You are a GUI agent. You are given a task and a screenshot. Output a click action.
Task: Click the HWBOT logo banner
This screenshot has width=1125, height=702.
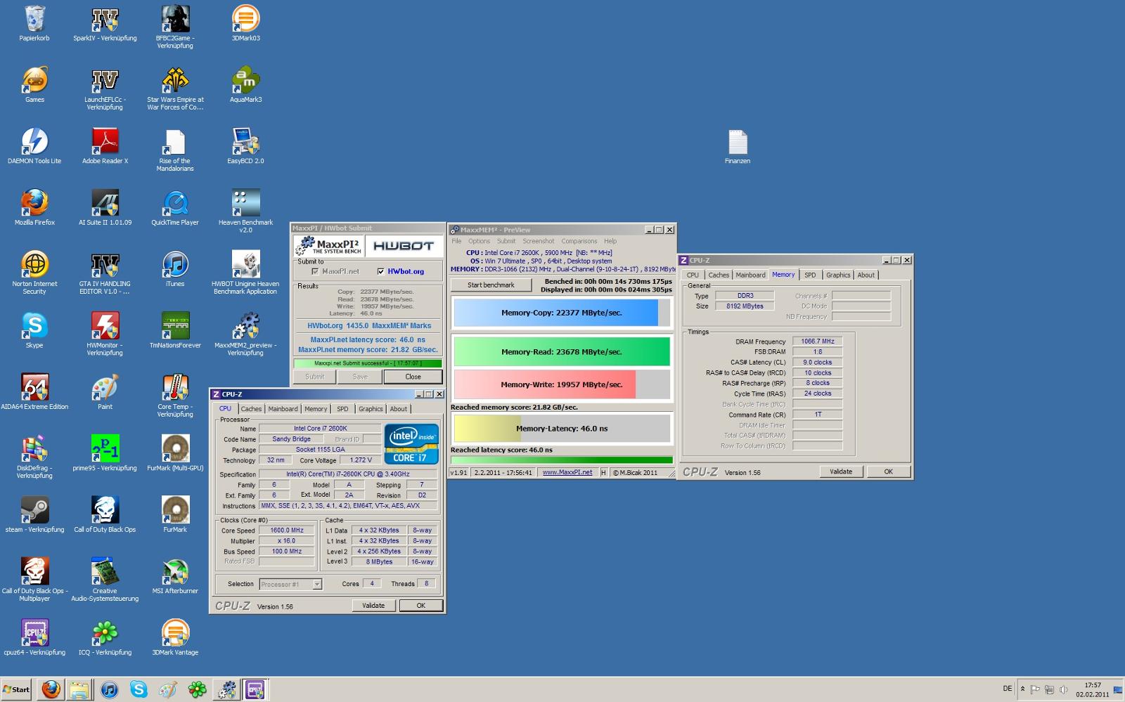tap(404, 246)
